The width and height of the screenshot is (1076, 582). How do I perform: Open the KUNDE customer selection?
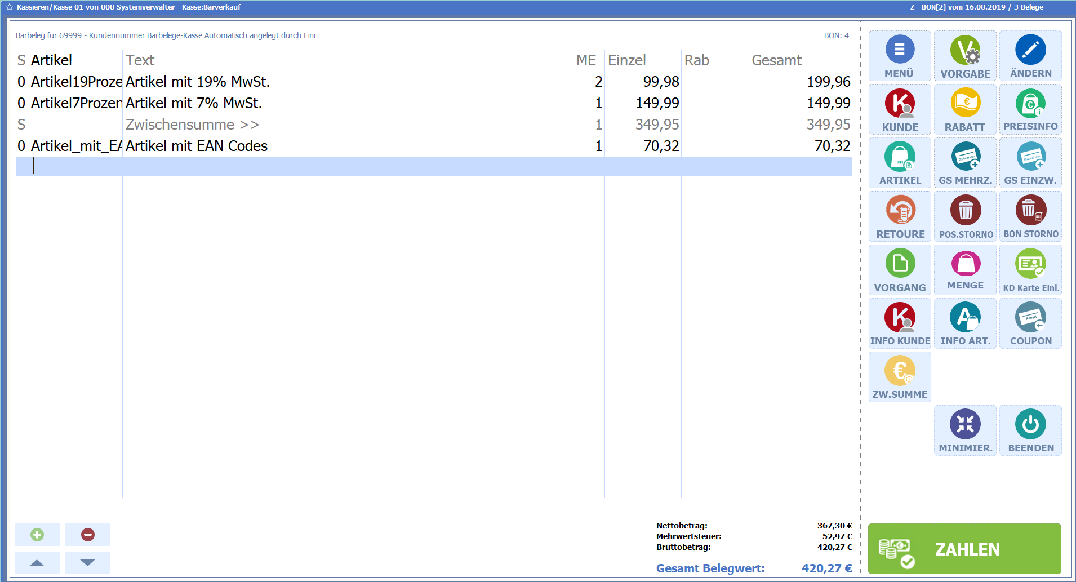(x=899, y=109)
